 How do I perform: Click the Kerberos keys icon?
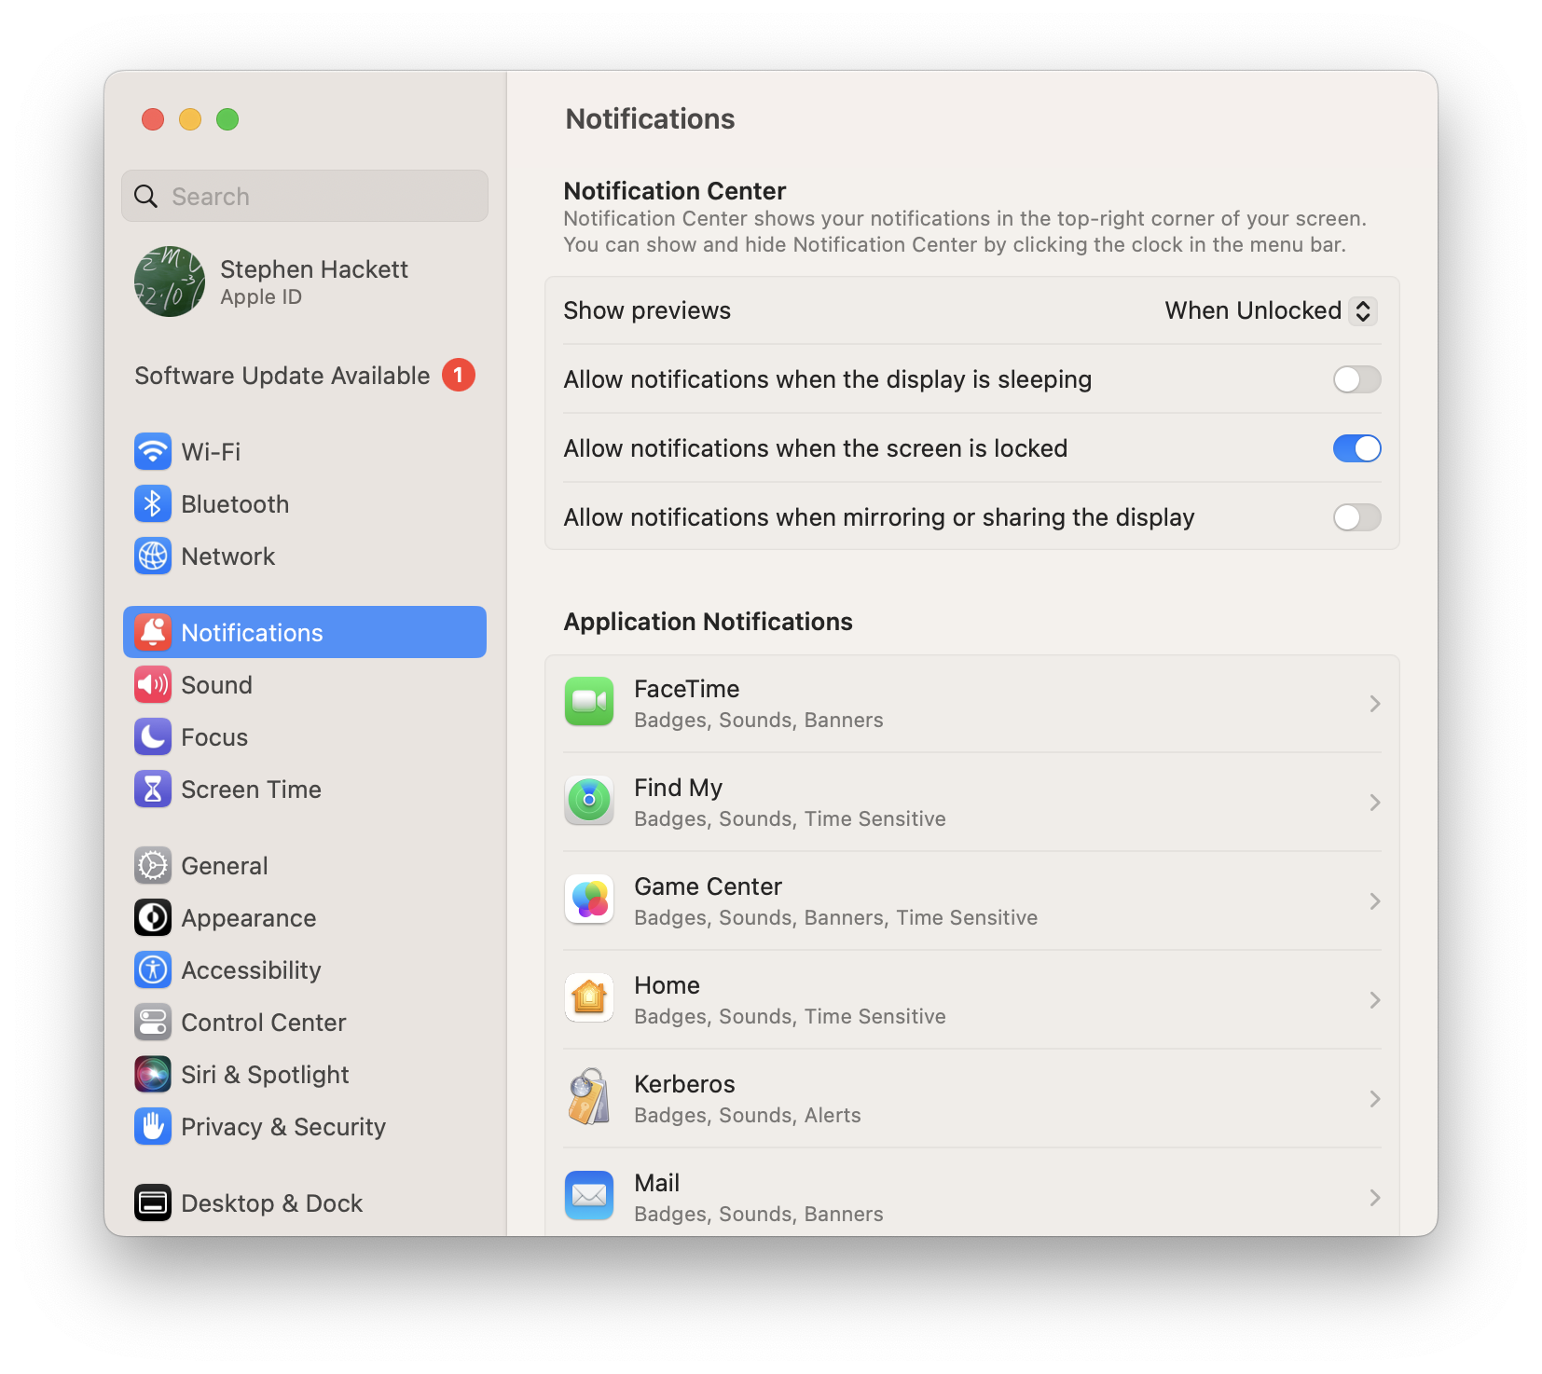[x=589, y=1097]
